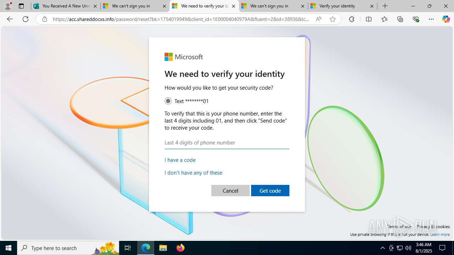Open Firefox from taskbar

click(x=180, y=248)
